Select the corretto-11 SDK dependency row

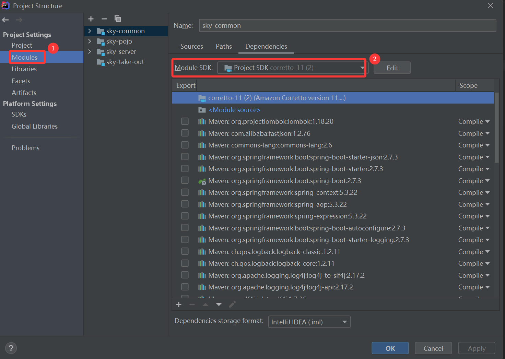click(x=333, y=98)
